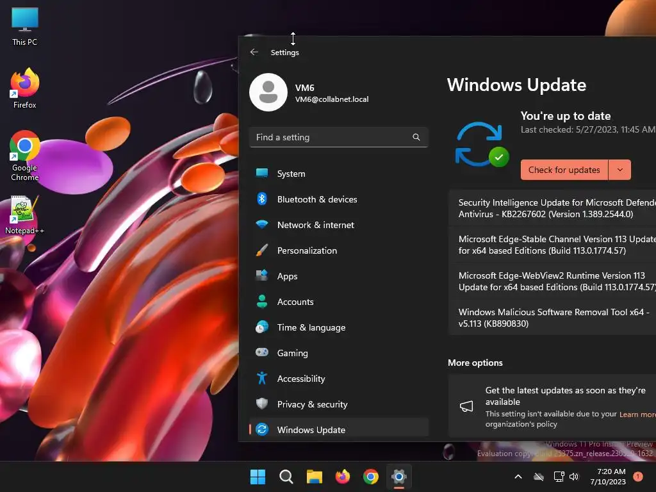Launch Firefox from the desktop shortcut
The width and height of the screenshot is (656, 492).
(x=25, y=88)
